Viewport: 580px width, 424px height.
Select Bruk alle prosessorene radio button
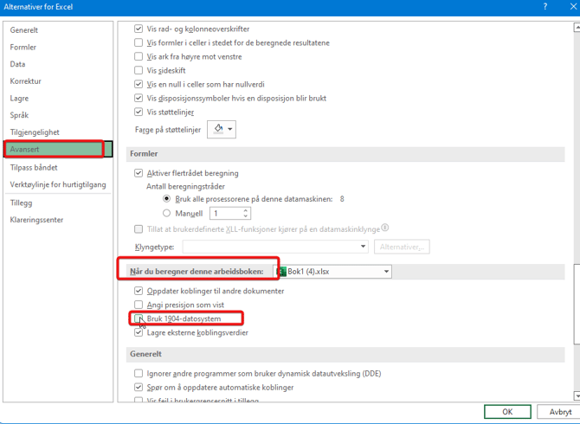[x=167, y=199]
